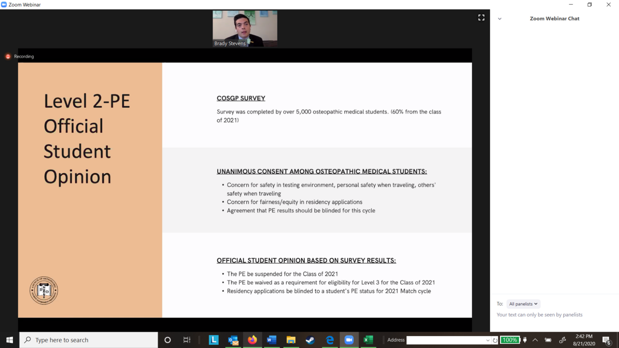The image size is (619, 348).
Task: Open the Windows Start menu
Action: pos(9,340)
